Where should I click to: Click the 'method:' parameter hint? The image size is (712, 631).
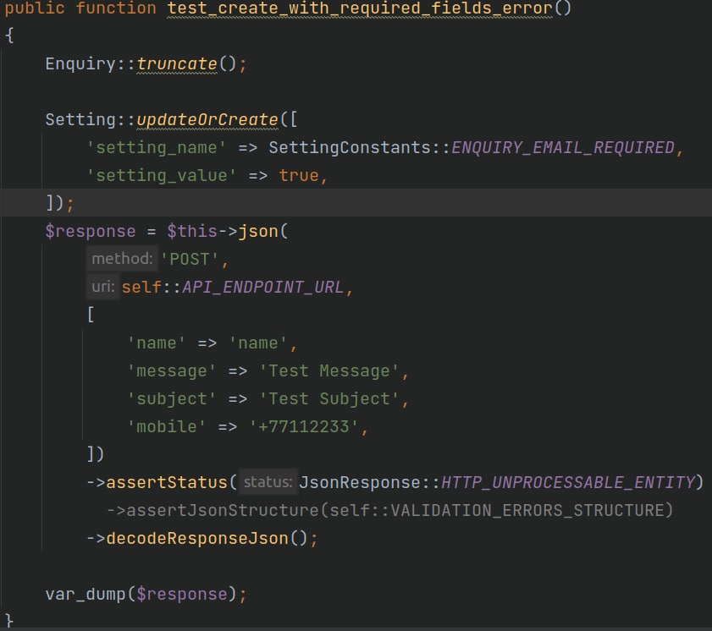(x=122, y=259)
